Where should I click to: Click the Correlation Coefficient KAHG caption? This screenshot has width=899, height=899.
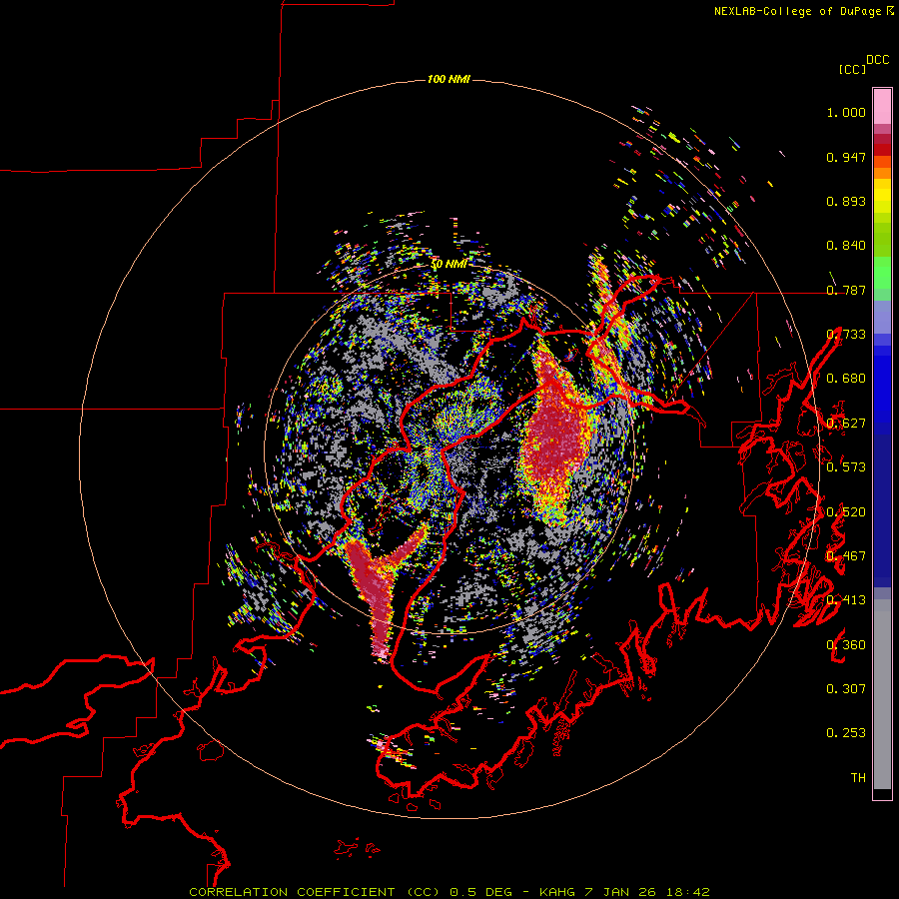coord(449,892)
